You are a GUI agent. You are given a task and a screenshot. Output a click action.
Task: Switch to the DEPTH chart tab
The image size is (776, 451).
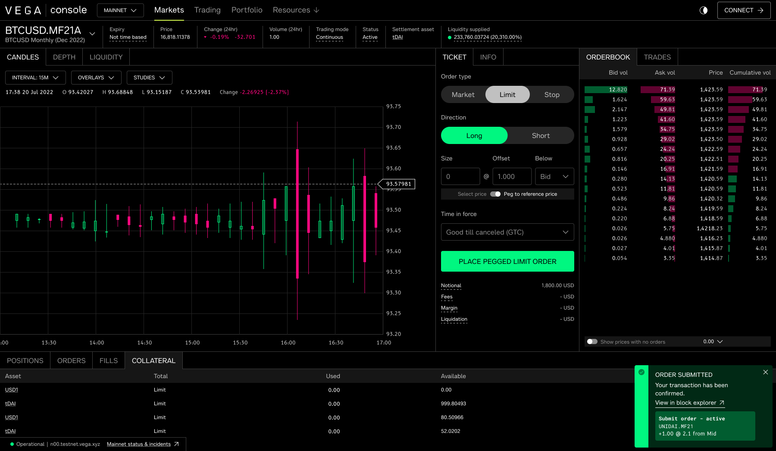point(64,57)
